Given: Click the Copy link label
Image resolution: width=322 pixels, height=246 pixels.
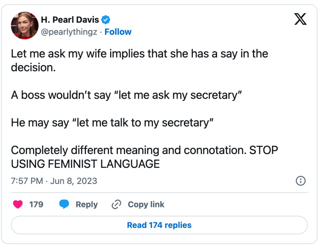Looking at the screenshot, I should [146, 205].
